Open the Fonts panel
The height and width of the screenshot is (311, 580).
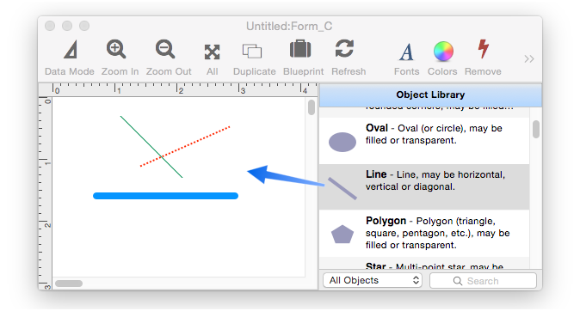click(406, 52)
